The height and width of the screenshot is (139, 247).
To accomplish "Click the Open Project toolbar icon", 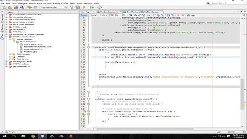I will pos(16,7).
